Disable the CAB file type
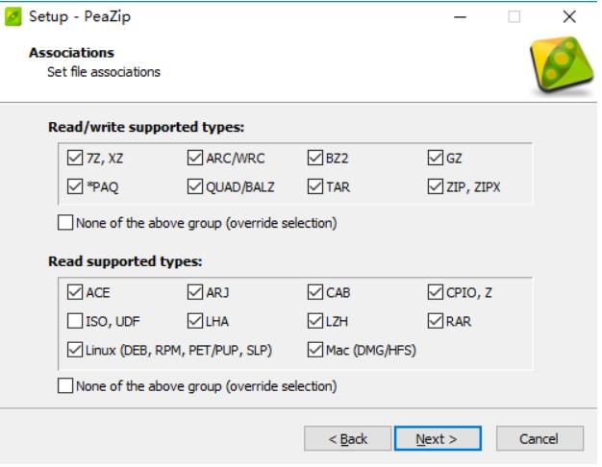The image size is (602, 467). (x=315, y=293)
